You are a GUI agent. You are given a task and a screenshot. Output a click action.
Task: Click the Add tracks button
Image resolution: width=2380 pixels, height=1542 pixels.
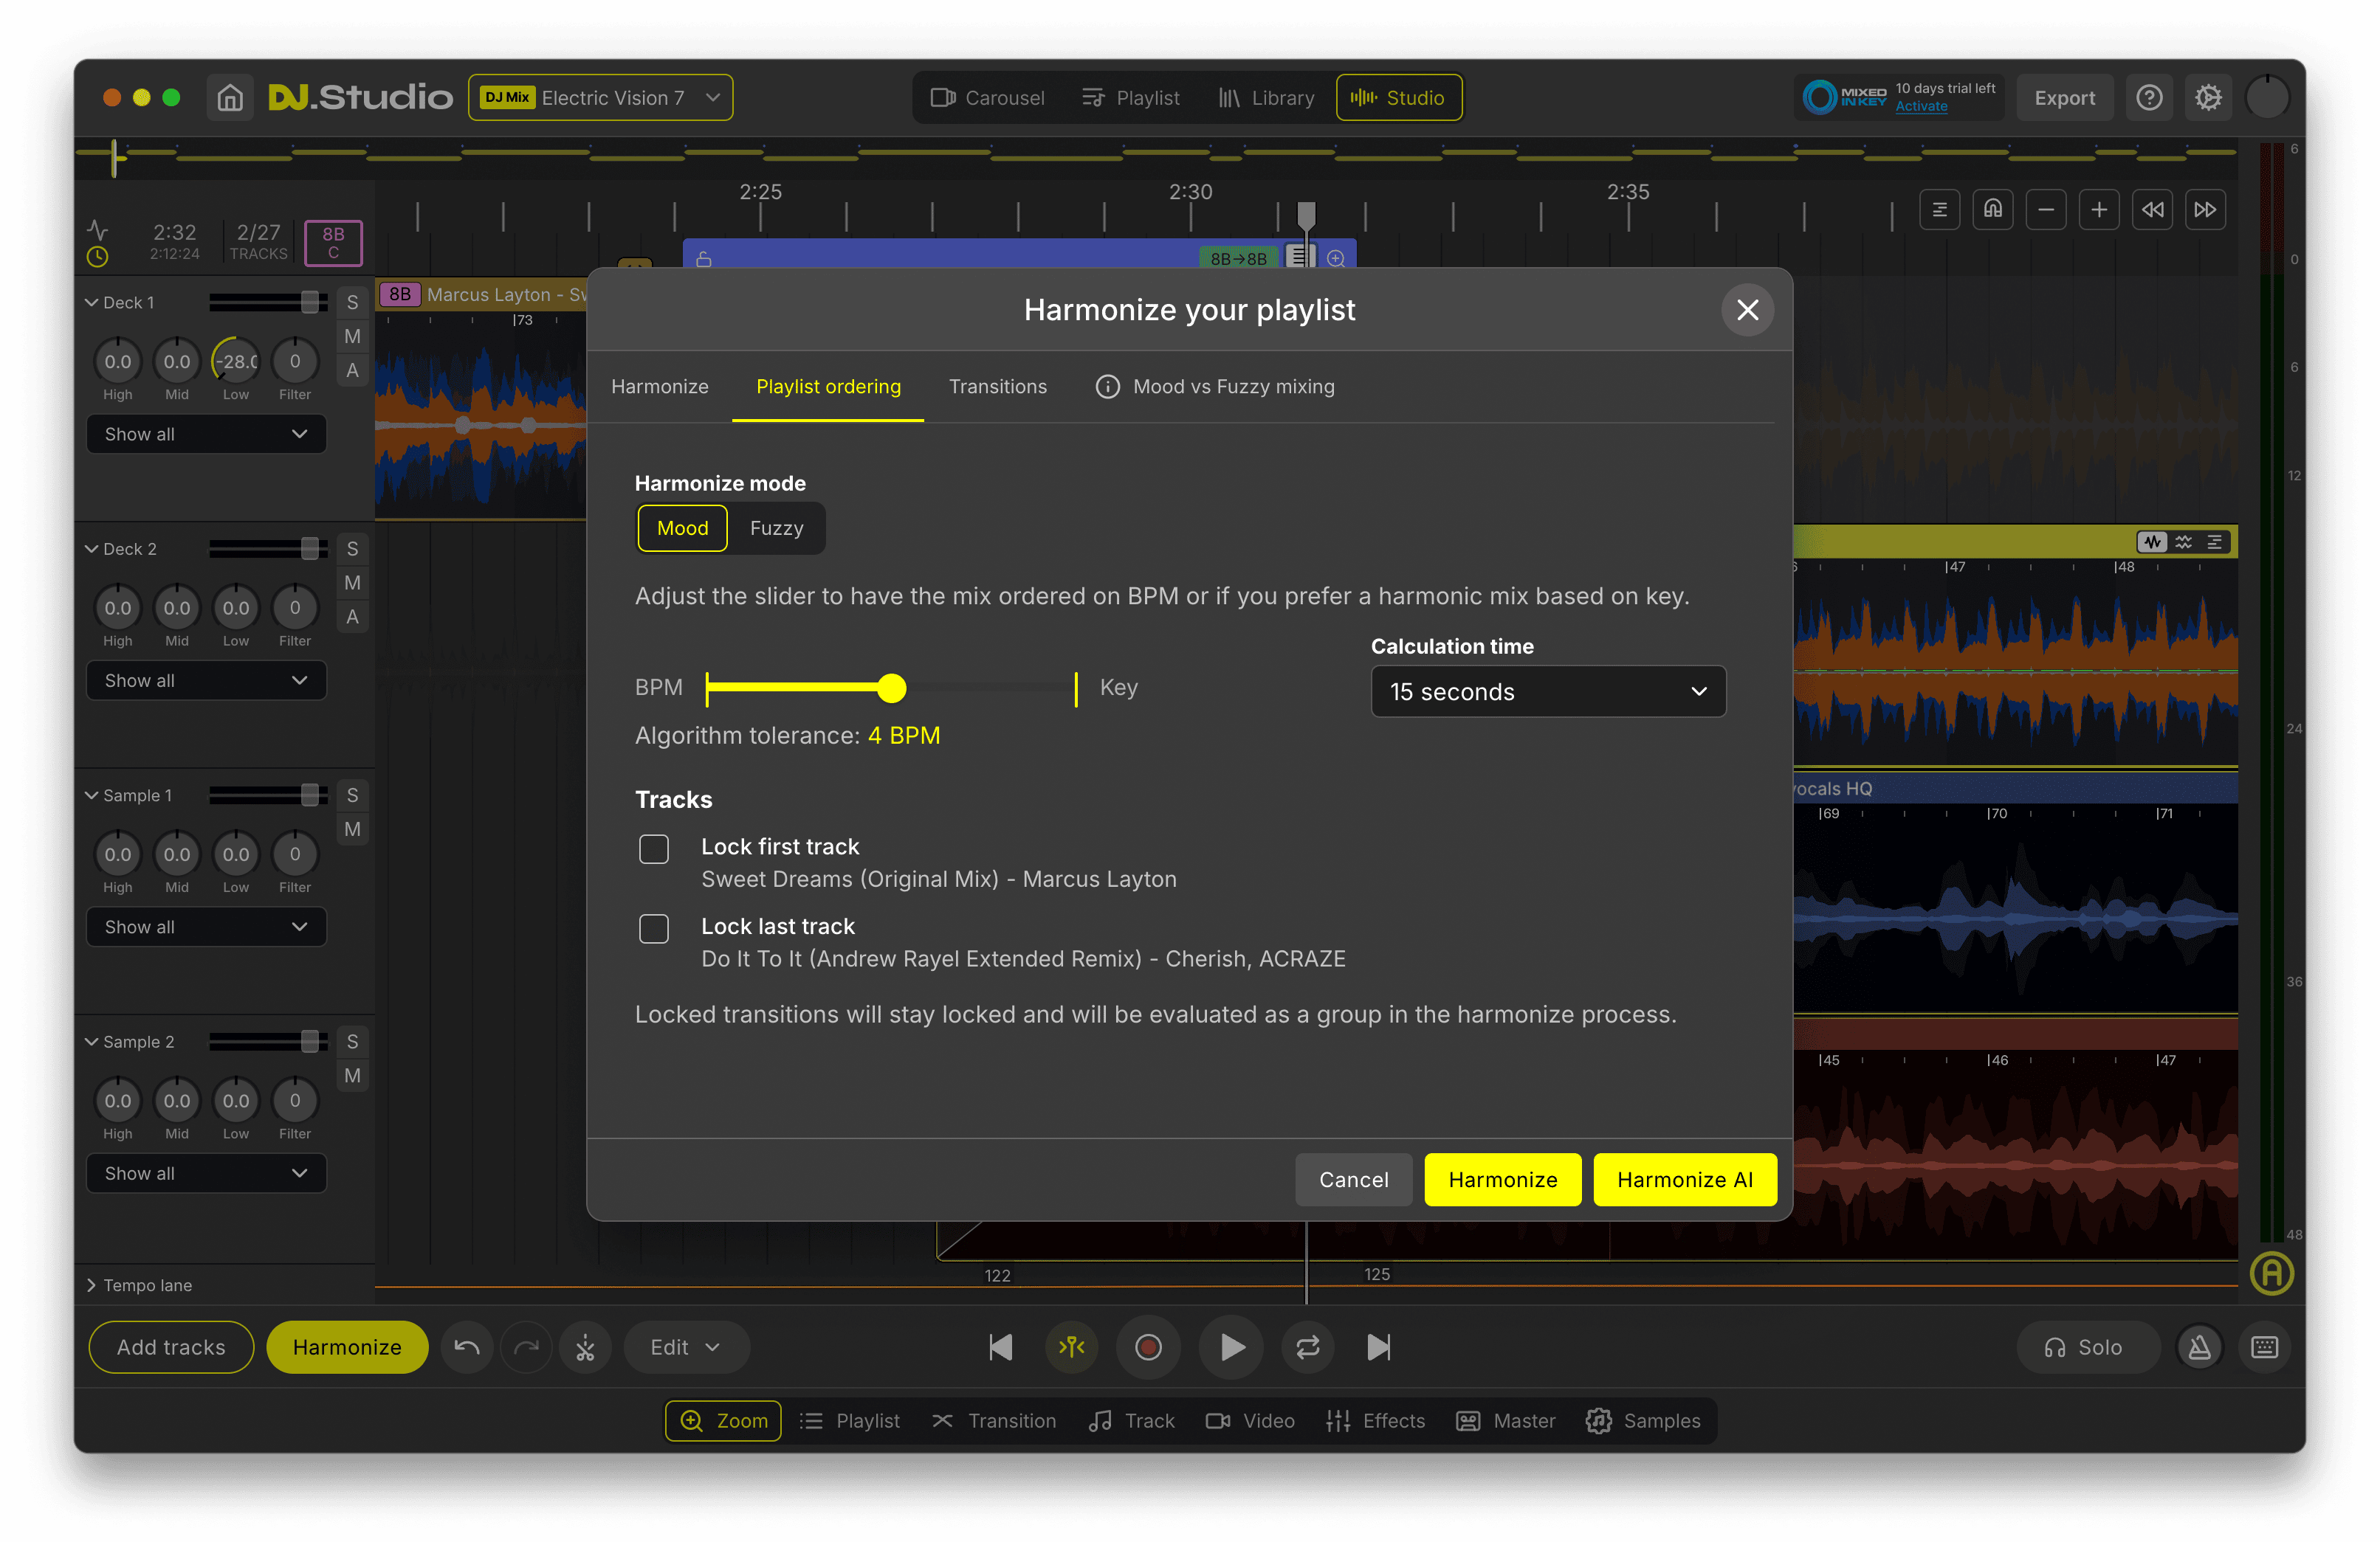pyautogui.click(x=171, y=1347)
